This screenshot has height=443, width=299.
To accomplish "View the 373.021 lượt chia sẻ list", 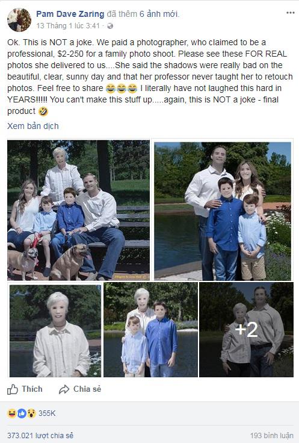I will [x=40, y=435].
